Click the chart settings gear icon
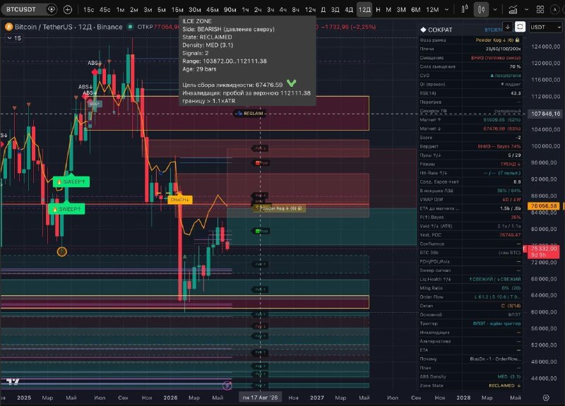Viewport: 565px width, 406px height. pyautogui.click(x=546, y=398)
